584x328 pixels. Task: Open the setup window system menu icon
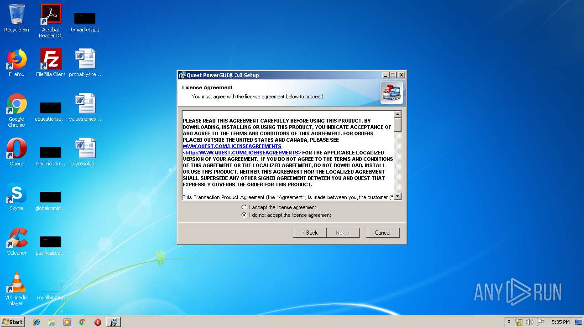[182, 75]
